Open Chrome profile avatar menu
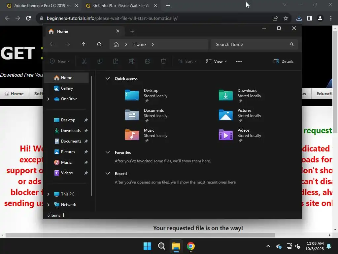 320,19
